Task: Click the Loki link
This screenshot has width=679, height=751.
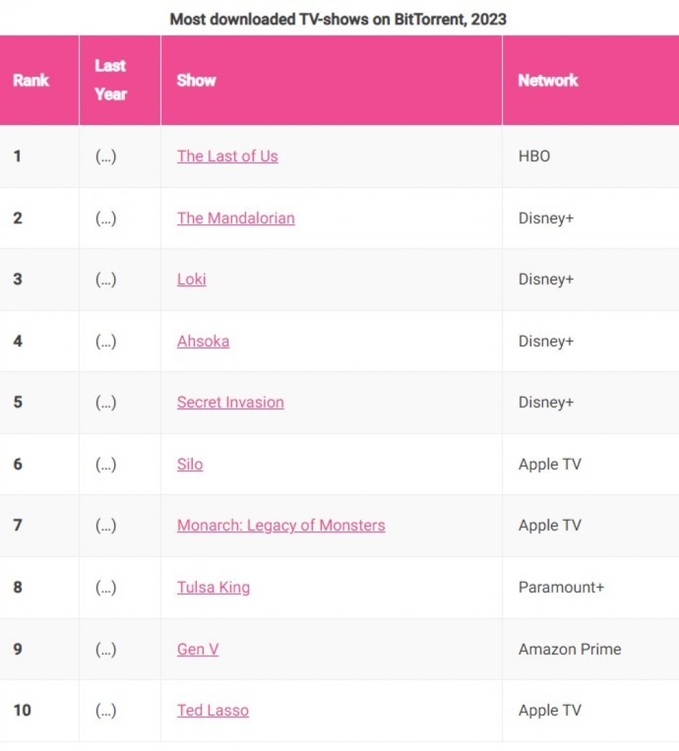Action: click(191, 279)
